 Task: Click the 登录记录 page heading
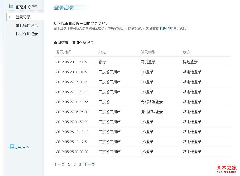point(64,8)
